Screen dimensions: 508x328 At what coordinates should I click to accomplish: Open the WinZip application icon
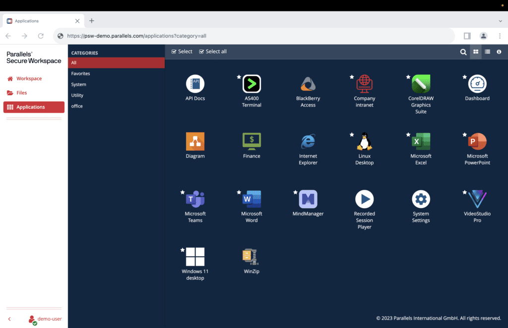pyautogui.click(x=252, y=257)
